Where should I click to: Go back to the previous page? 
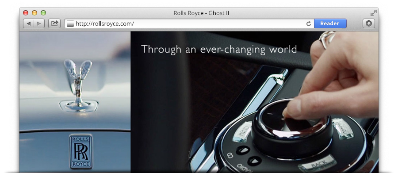tap(28, 23)
